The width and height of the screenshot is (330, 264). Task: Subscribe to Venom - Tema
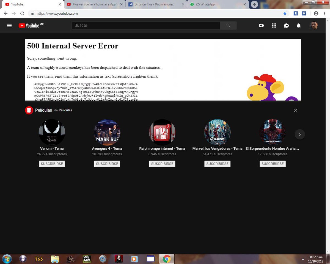52,164
